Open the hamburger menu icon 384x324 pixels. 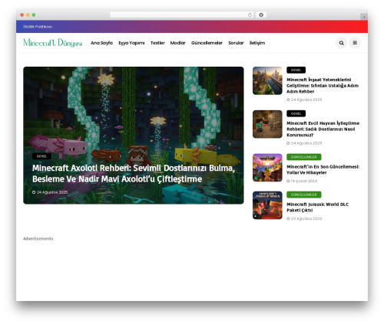point(355,43)
